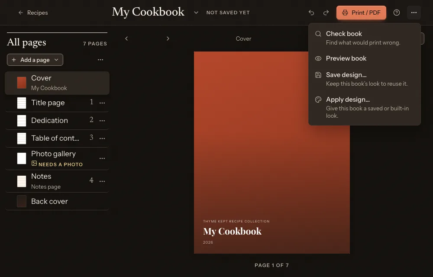The image size is (433, 277).
Task: Select the Cover page row
Action: 57,83
